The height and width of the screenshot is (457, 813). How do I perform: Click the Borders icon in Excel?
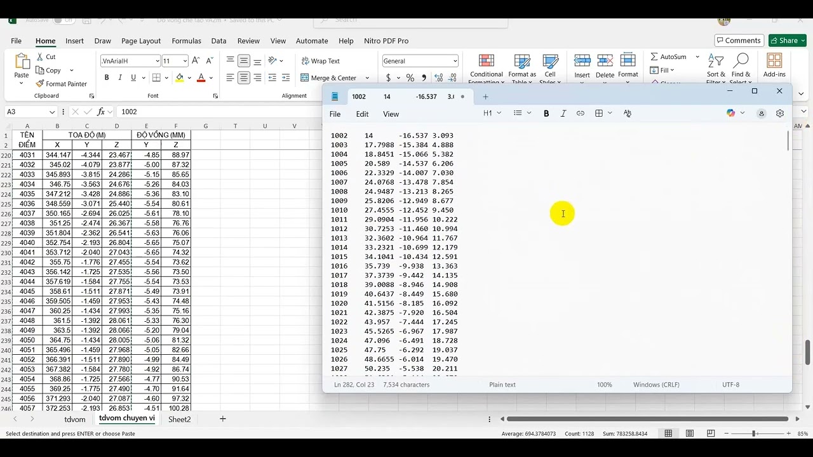click(156, 78)
